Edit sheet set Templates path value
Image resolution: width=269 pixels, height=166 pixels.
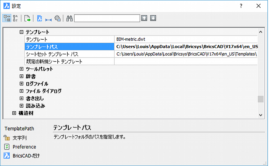(x=186, y=54)
